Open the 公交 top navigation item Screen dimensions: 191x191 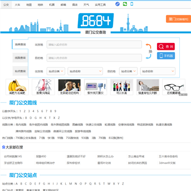(x=6, y=5)
